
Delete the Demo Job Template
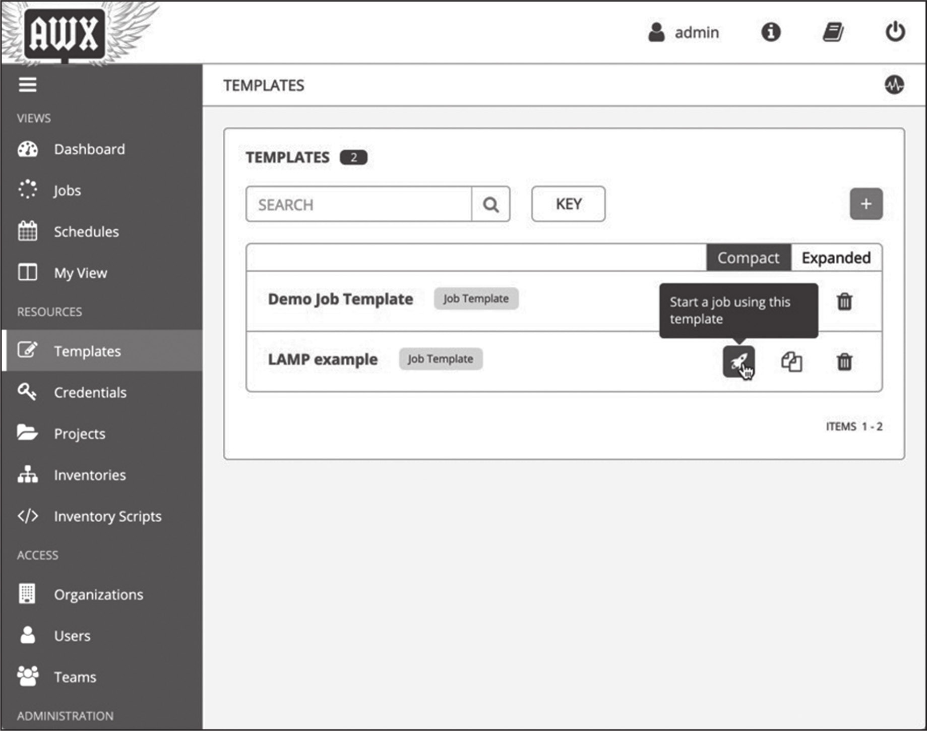pos(844,301)
